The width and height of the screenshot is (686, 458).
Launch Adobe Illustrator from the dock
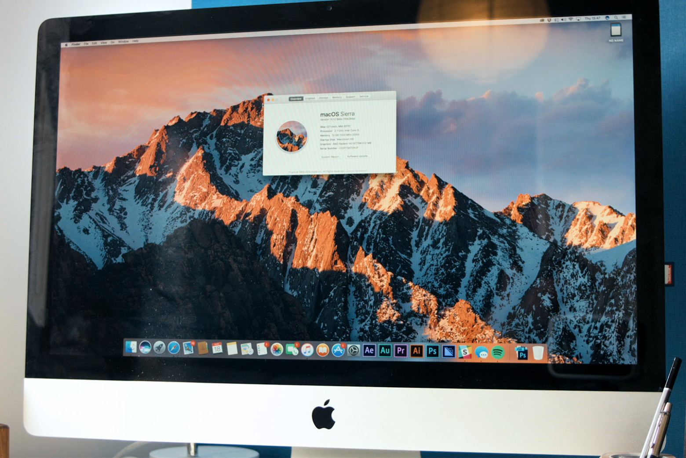click(x=416, y=351)
